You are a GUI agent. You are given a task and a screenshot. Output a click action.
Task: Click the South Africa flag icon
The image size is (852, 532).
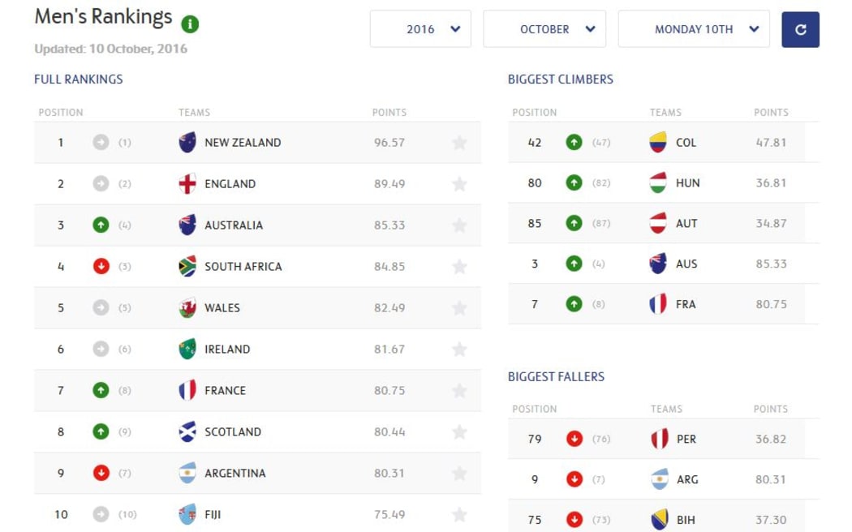point(187,267)
